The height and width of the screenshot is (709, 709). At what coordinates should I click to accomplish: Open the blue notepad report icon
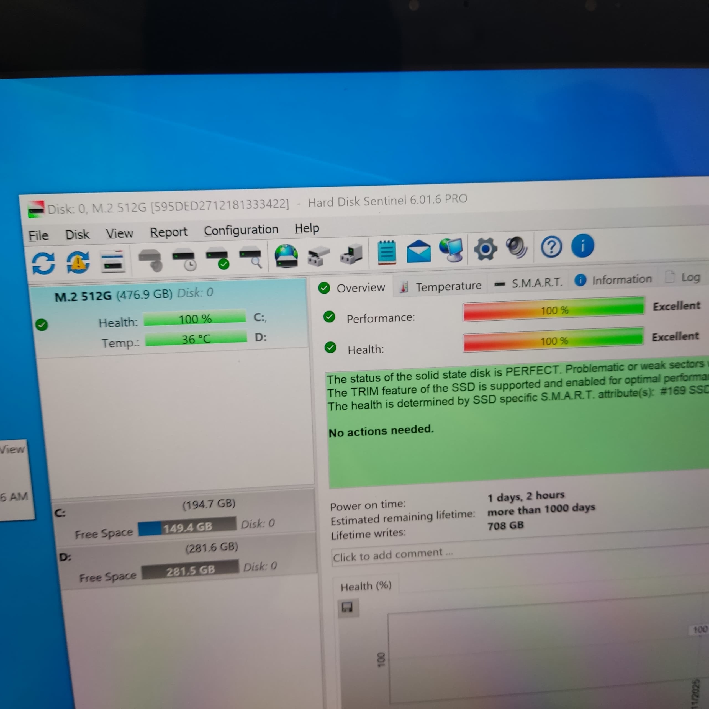[x=387, y=253]
